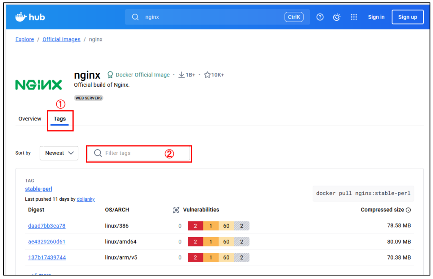Click the star count icon
The width and height of the screenshot is (433, 279).
pyautogui.click(x=207, y=75)
